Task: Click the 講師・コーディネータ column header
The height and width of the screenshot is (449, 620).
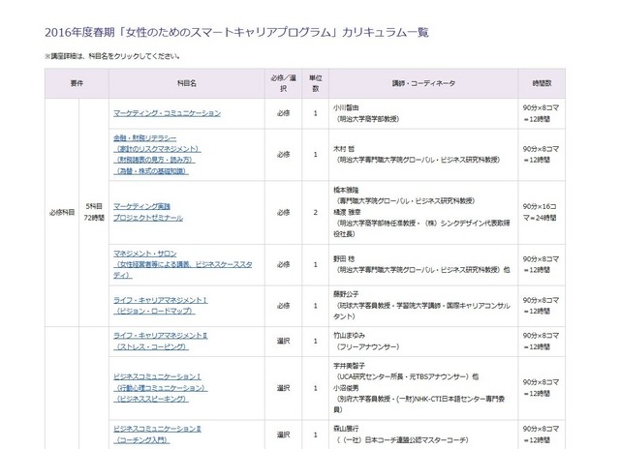Action: pyautogui.click(x=423, y=83)
